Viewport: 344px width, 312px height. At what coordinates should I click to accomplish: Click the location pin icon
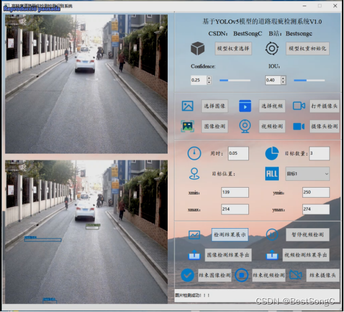tap(194, 174)
